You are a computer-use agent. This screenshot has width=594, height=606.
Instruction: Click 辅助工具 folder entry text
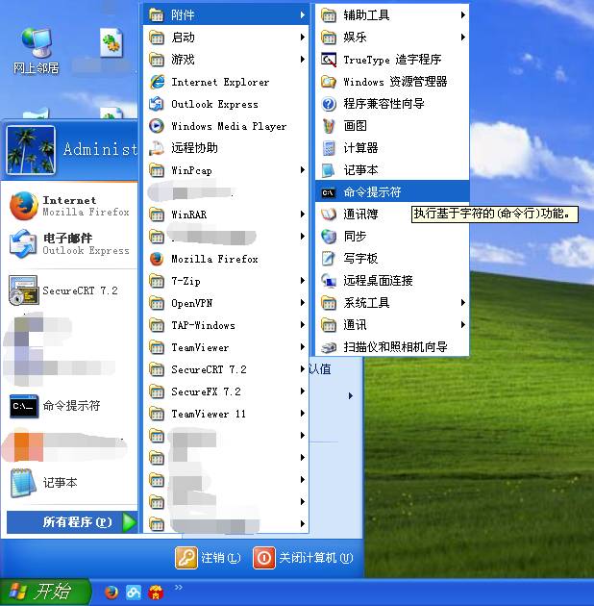pyautogui.click(x=366, y=15)
